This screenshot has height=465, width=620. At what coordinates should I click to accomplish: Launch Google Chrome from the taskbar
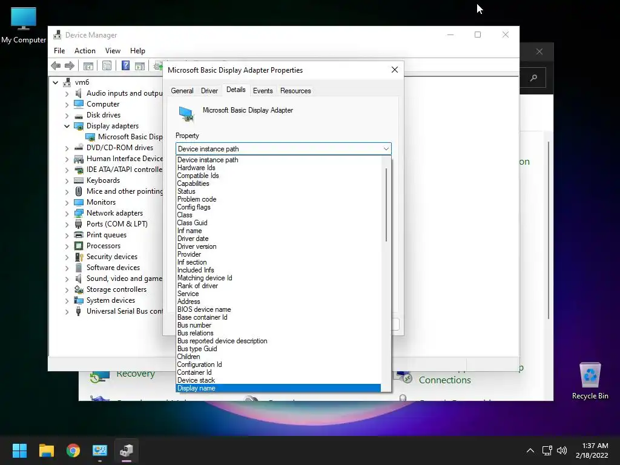click(73, 450)
